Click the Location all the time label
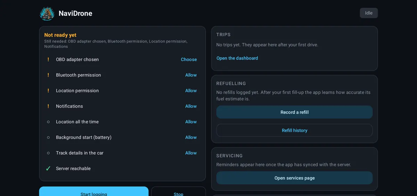Image resolution: width=417 pixels, height=196 pixels. (x=77, y=122)
